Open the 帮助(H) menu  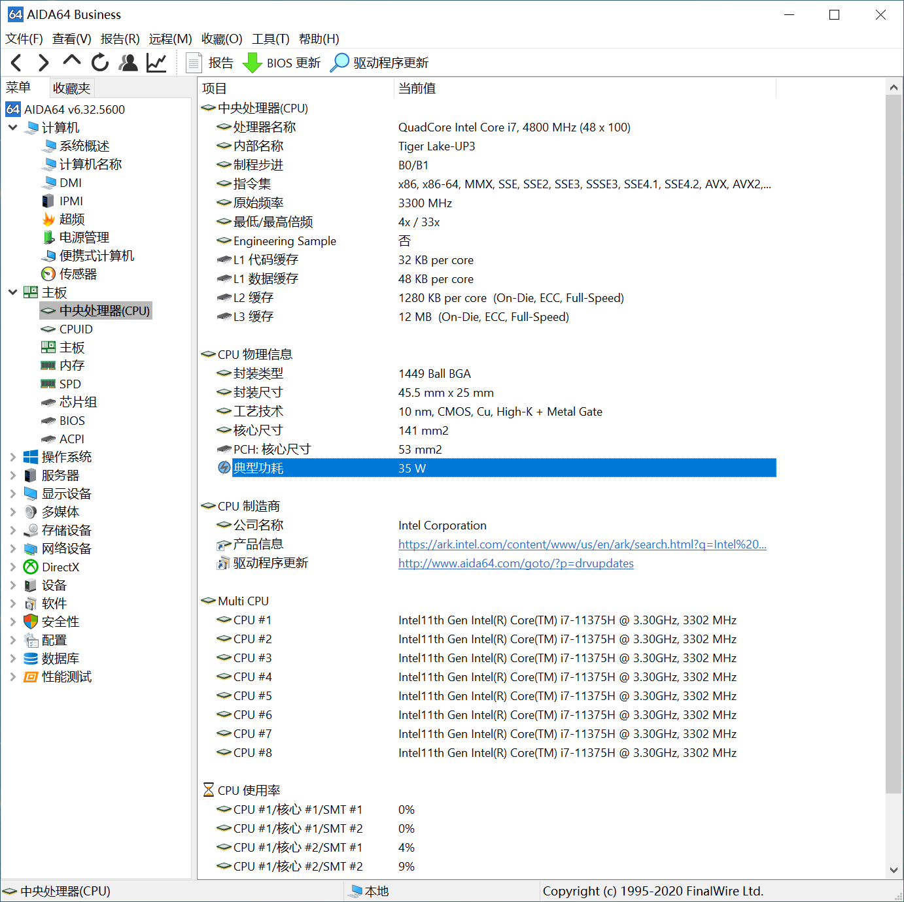(319, 39)
